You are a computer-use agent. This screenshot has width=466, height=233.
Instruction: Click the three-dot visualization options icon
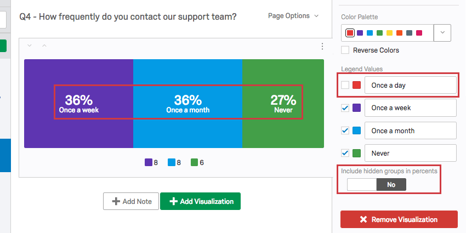coord(322,47)
